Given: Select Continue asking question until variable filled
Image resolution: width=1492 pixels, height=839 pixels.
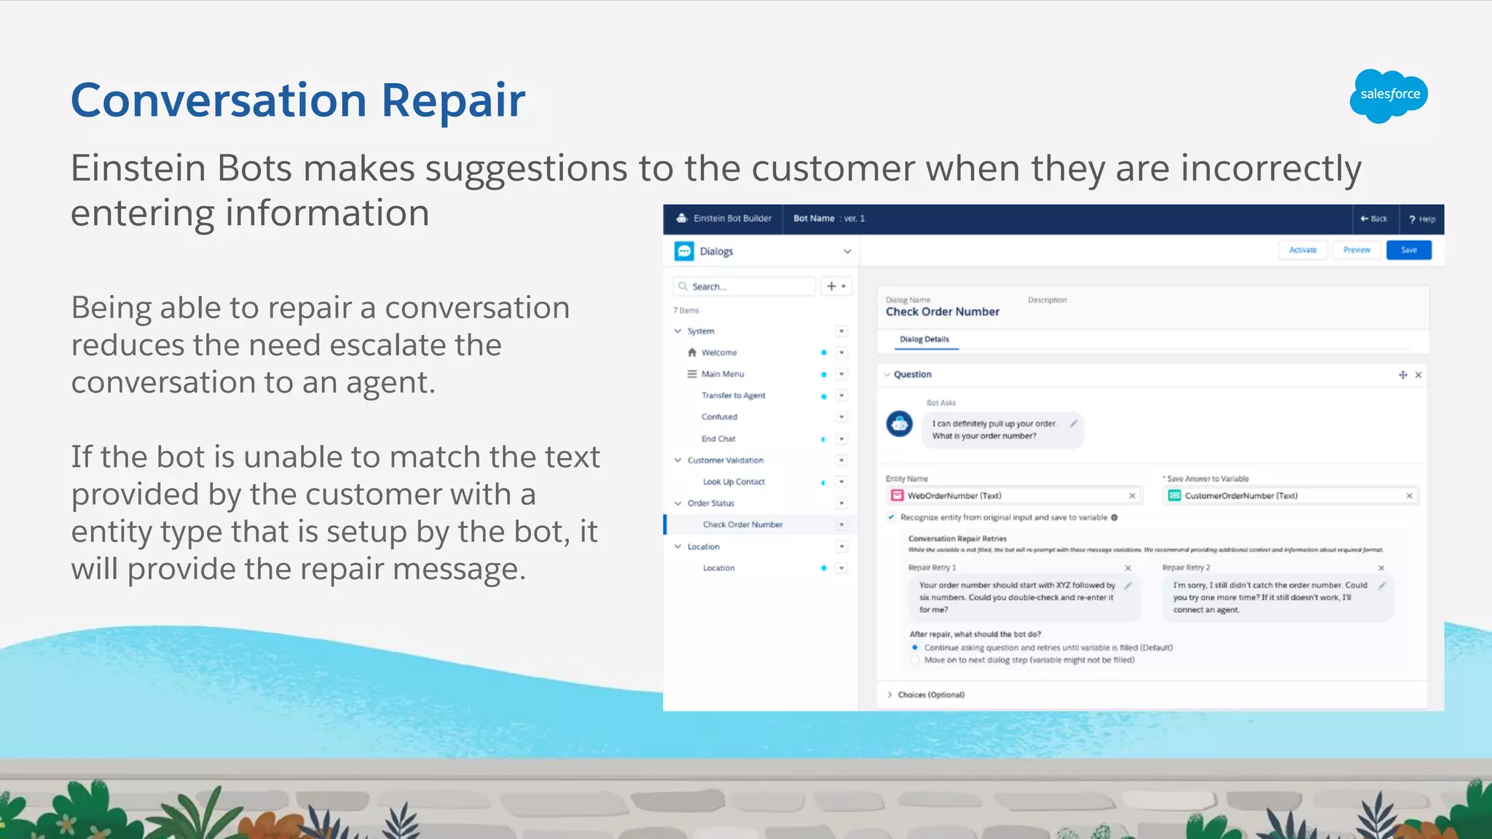Looking at the screenshot, I should click(915, 647).
